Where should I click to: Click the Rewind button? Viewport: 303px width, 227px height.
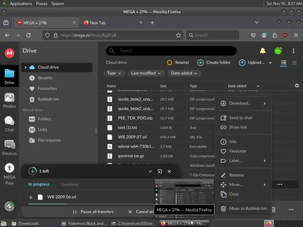[178, 62]
